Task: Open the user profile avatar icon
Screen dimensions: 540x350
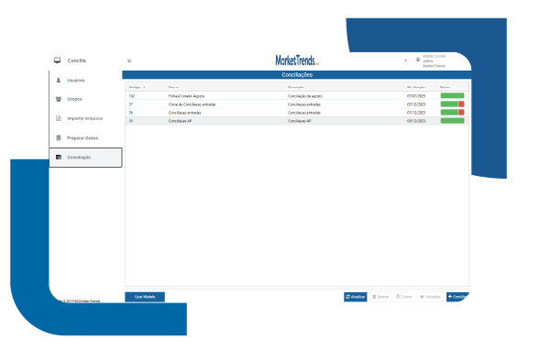Action: click(418, 60)
